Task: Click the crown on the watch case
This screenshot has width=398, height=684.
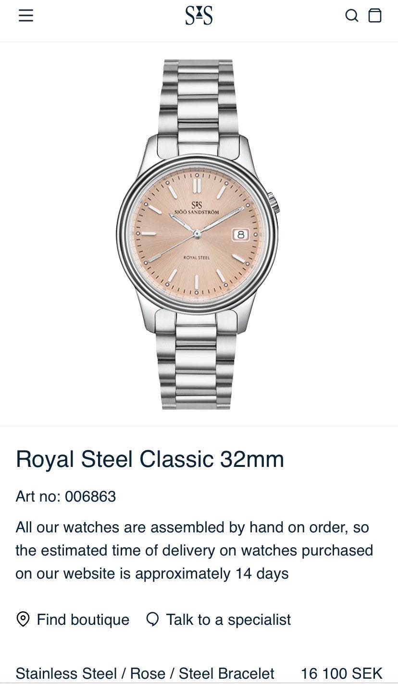Action: click(274, 203)
